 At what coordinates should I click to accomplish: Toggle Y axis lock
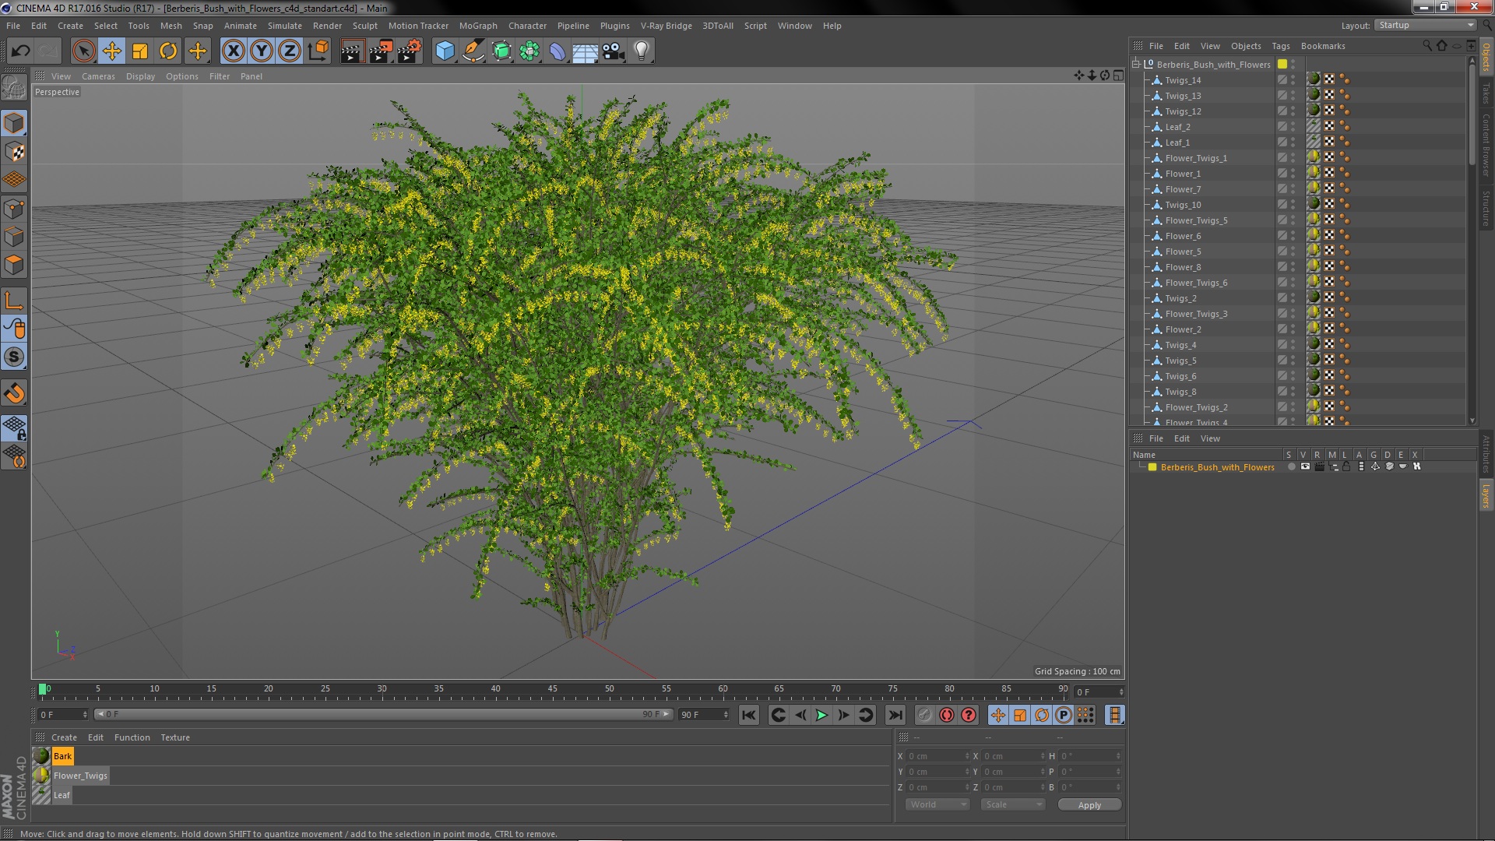tap(262, 51)
